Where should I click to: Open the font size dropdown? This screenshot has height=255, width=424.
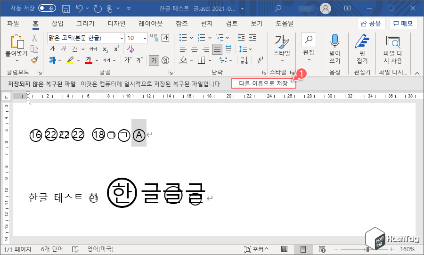click(145, 38)
